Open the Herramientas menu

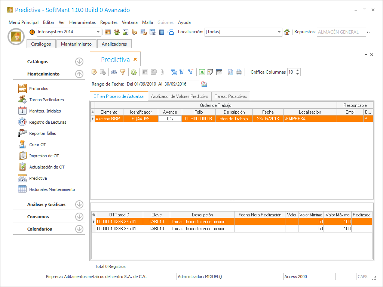[x=82, y=22]
